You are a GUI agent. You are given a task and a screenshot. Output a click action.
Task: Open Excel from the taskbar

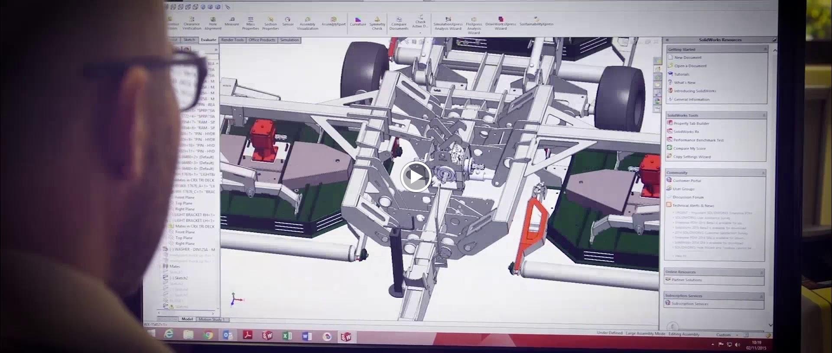click(x=287, y=336)
